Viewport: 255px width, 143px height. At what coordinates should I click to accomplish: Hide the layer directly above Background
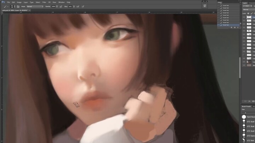(x=244, y=62)
